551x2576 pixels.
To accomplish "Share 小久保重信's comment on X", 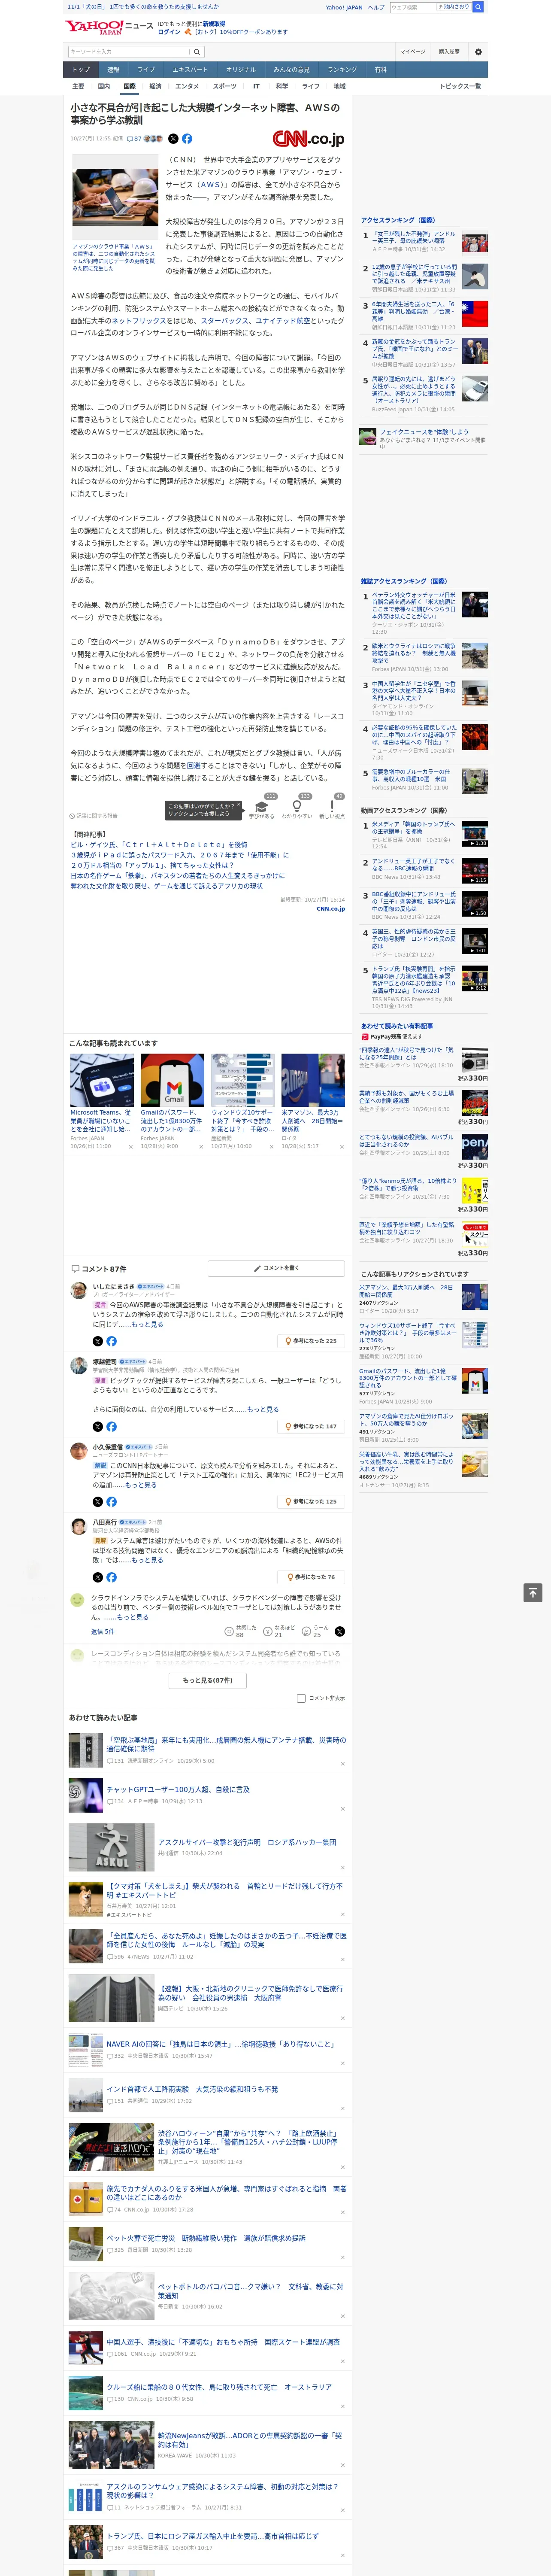I will [x=98, y=1501].
